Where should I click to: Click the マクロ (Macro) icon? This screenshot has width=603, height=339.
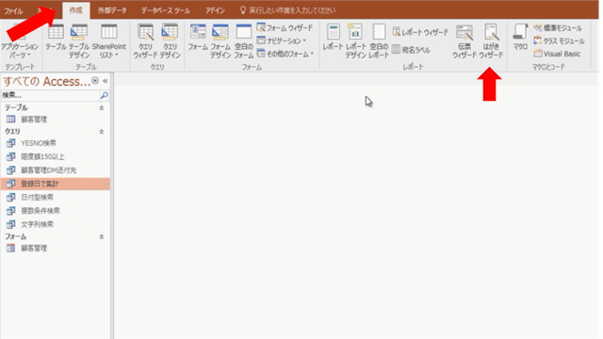520,38
